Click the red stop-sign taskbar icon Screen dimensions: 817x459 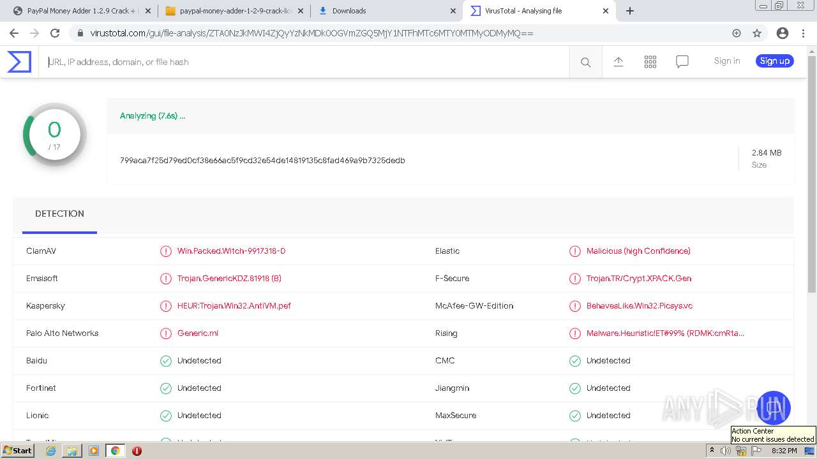pyautogui.click(x=137, y=451)
